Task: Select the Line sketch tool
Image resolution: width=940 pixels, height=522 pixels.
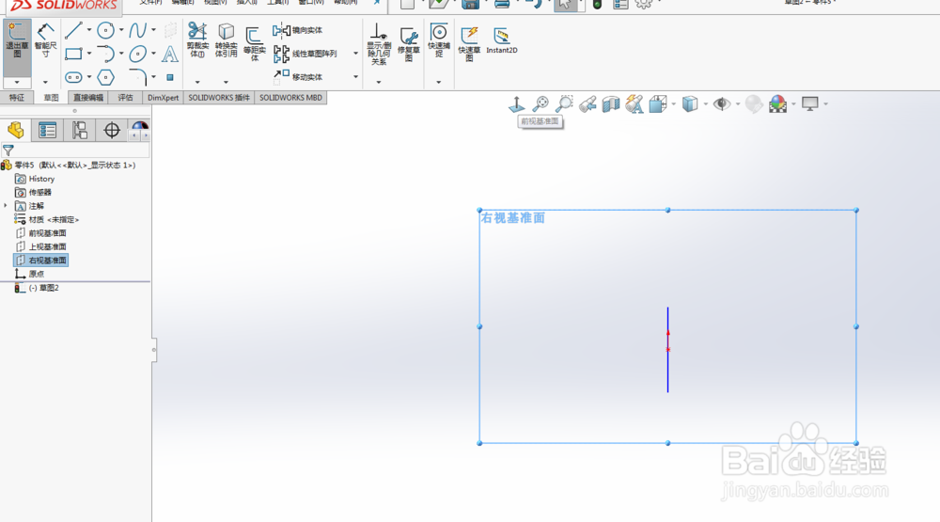Action: pyautogui.click(x=73, y=30)
